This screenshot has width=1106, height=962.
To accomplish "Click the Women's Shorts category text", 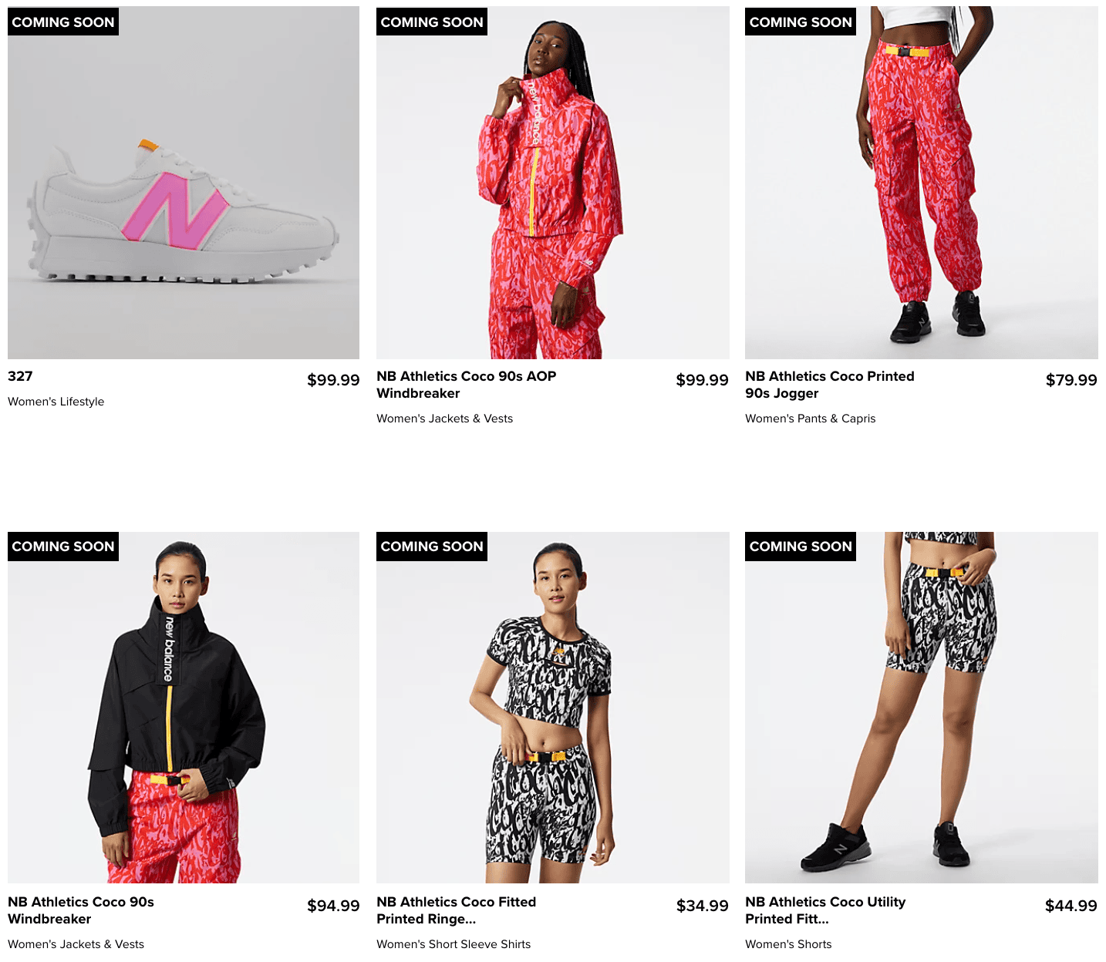I will coord(788,944).
